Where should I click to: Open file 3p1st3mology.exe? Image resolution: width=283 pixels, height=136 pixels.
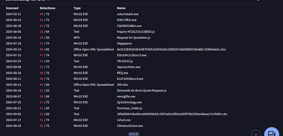tap(129, 102)
